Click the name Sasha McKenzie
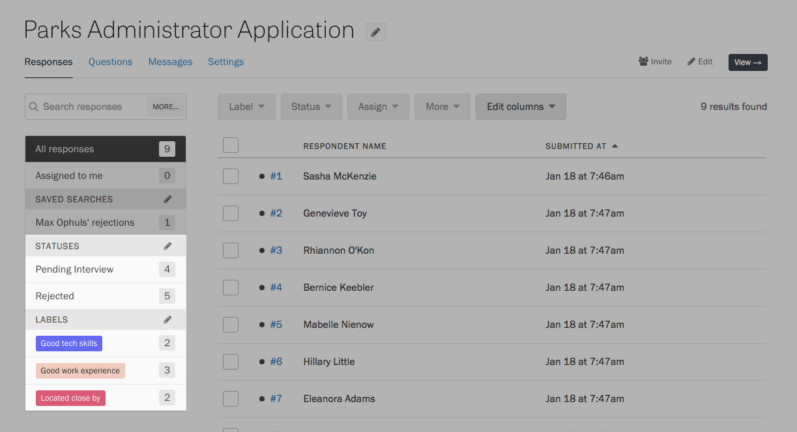This screenshot has width=797, height=432. [x=340, y=176]
